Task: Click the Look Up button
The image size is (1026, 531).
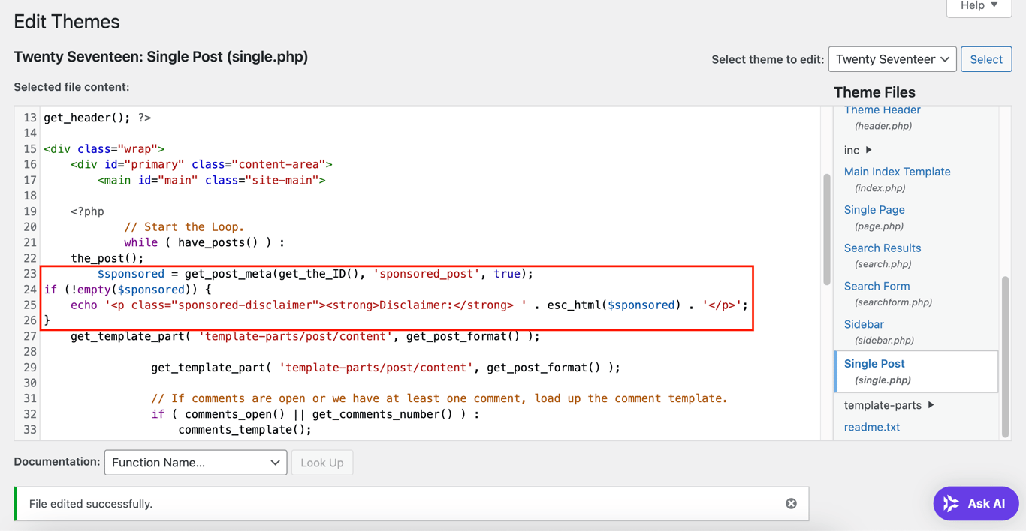Action: [x=322, y=462]
